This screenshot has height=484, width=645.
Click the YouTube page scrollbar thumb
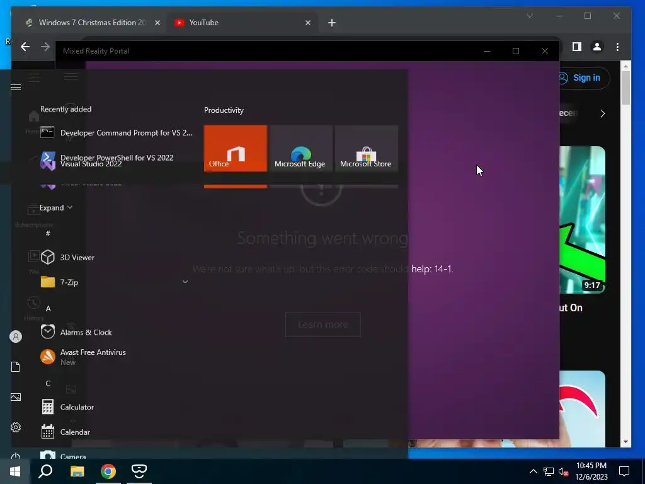pos(625,88)
